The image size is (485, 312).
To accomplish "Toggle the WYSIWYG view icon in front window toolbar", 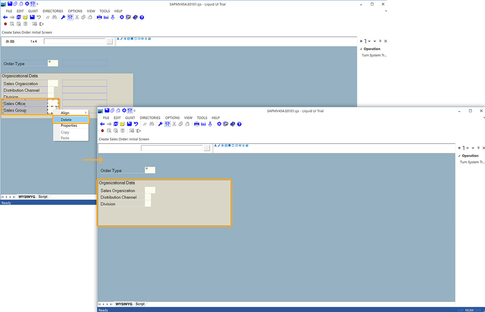I will pos(167,124).
